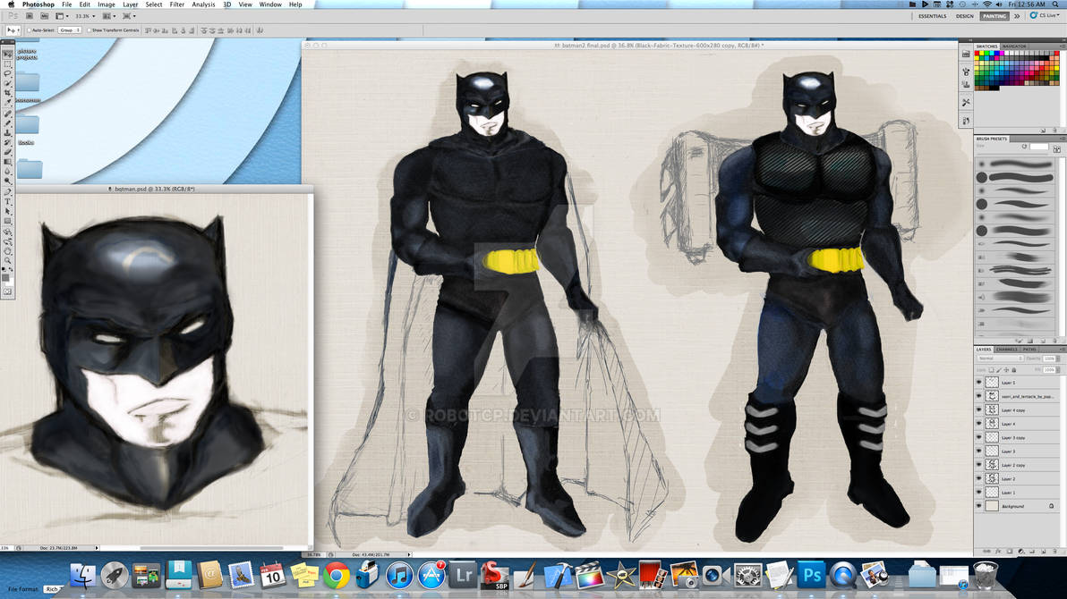Open the layer blend mode Normal dropdown
Viewport: 1067px width, 599px height.
1001,359
